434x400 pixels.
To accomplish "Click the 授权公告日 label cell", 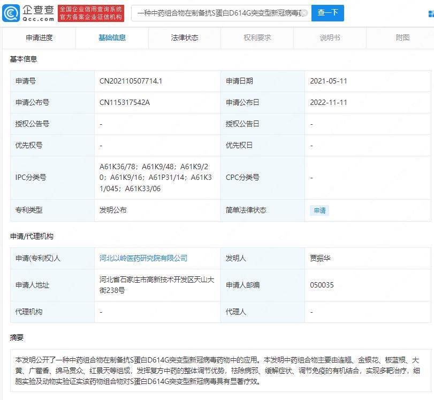I will [263, 124].
